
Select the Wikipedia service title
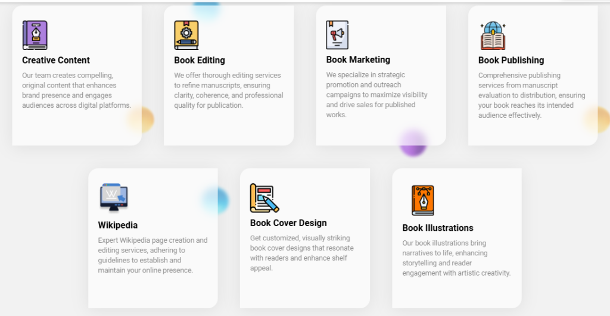tap(118, 226)
